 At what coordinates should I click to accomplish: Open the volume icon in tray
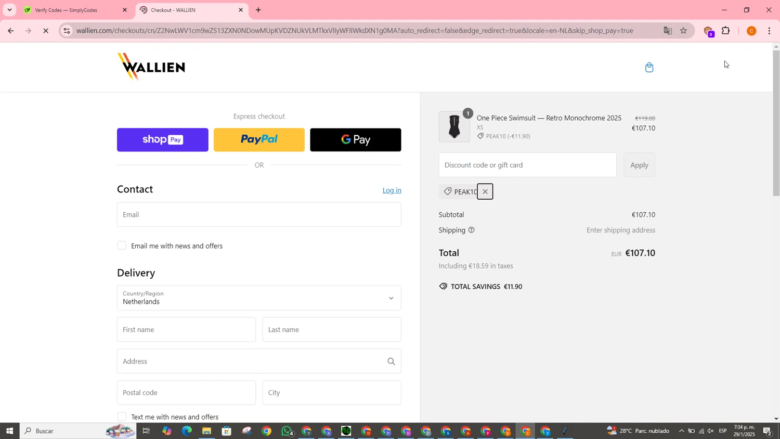click(711, 431)
